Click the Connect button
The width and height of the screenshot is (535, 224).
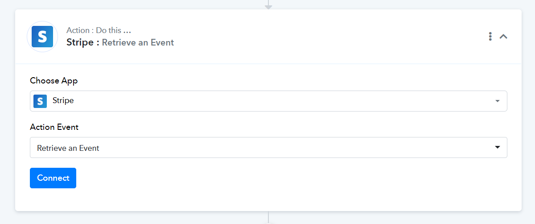[53, 178]
